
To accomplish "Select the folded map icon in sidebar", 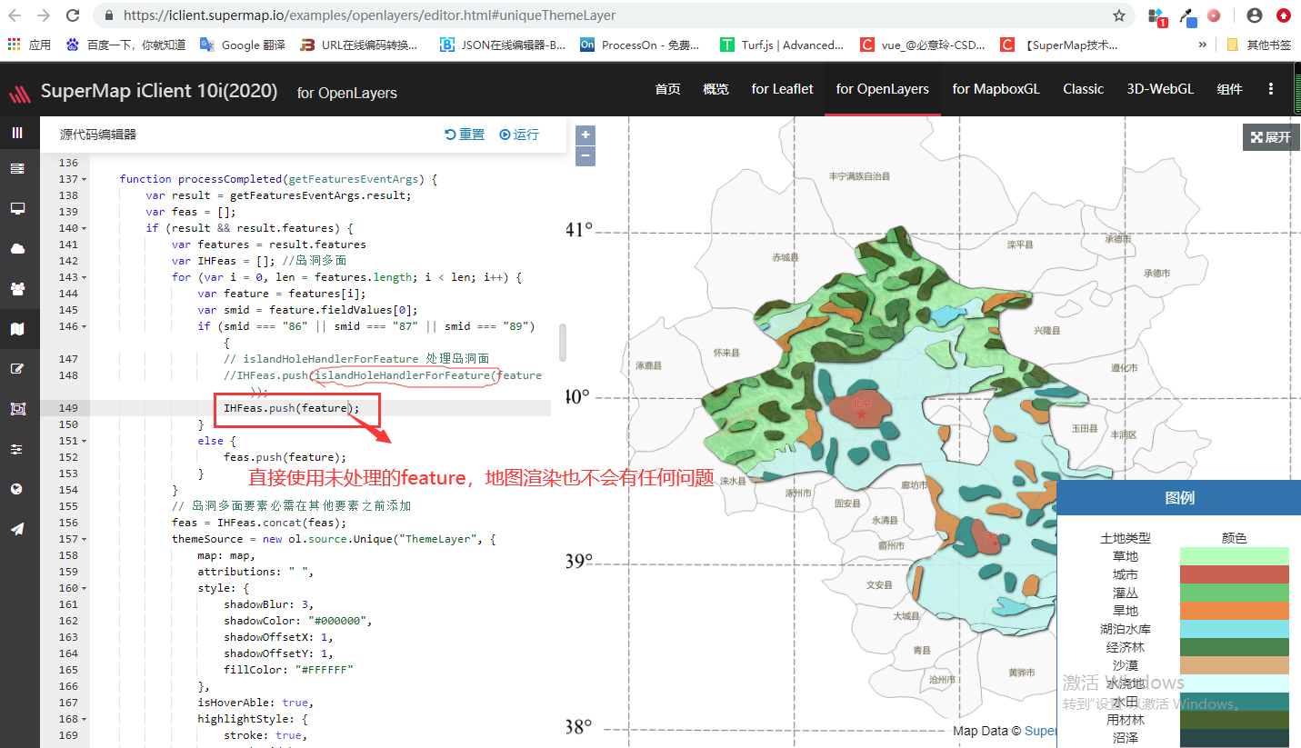I will coord(17,329).
